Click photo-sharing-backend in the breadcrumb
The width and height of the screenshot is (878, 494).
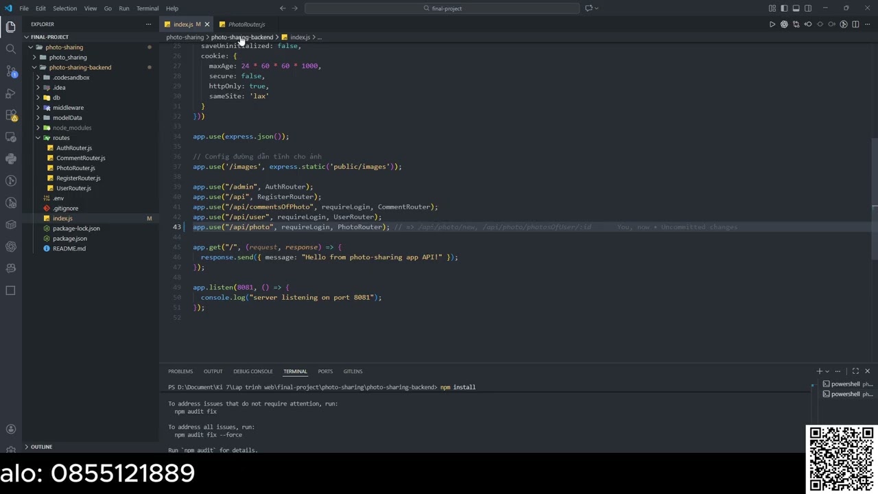(x=242, y=37)
